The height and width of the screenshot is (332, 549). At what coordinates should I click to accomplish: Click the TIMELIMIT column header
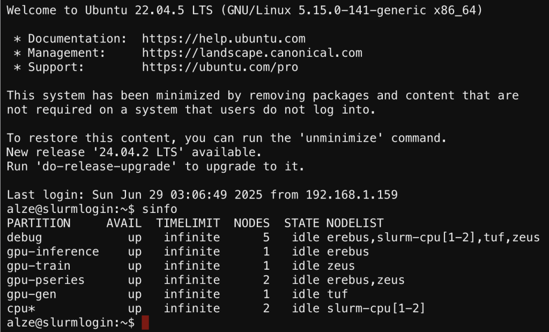coord(188,223)
